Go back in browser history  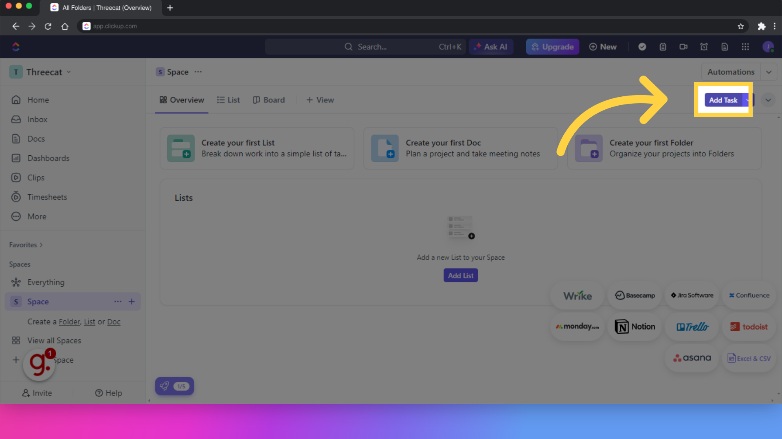(16, 26)
